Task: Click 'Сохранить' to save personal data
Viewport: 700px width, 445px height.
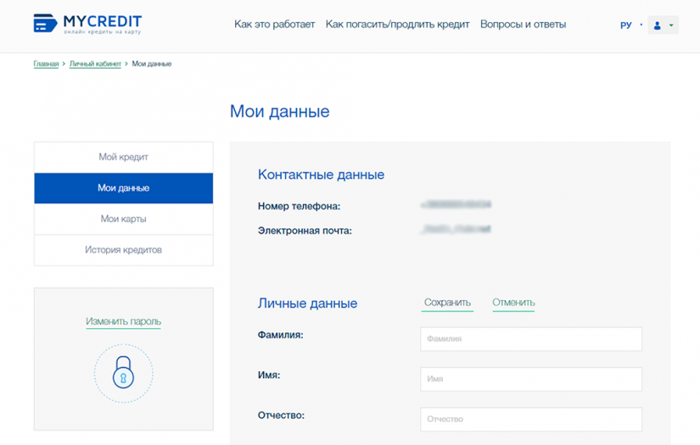Action: 447,303
